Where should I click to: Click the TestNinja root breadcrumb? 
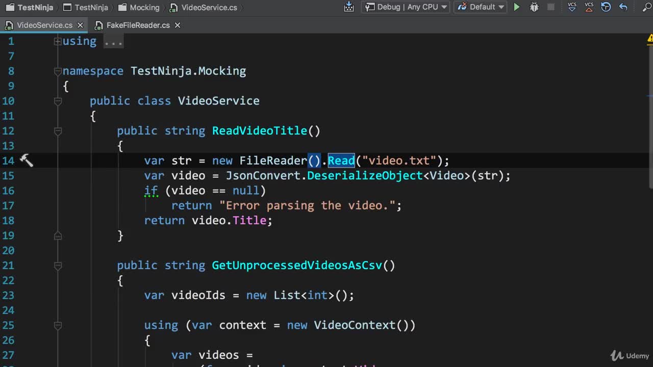pyautogui.click(x=30, y=7)
